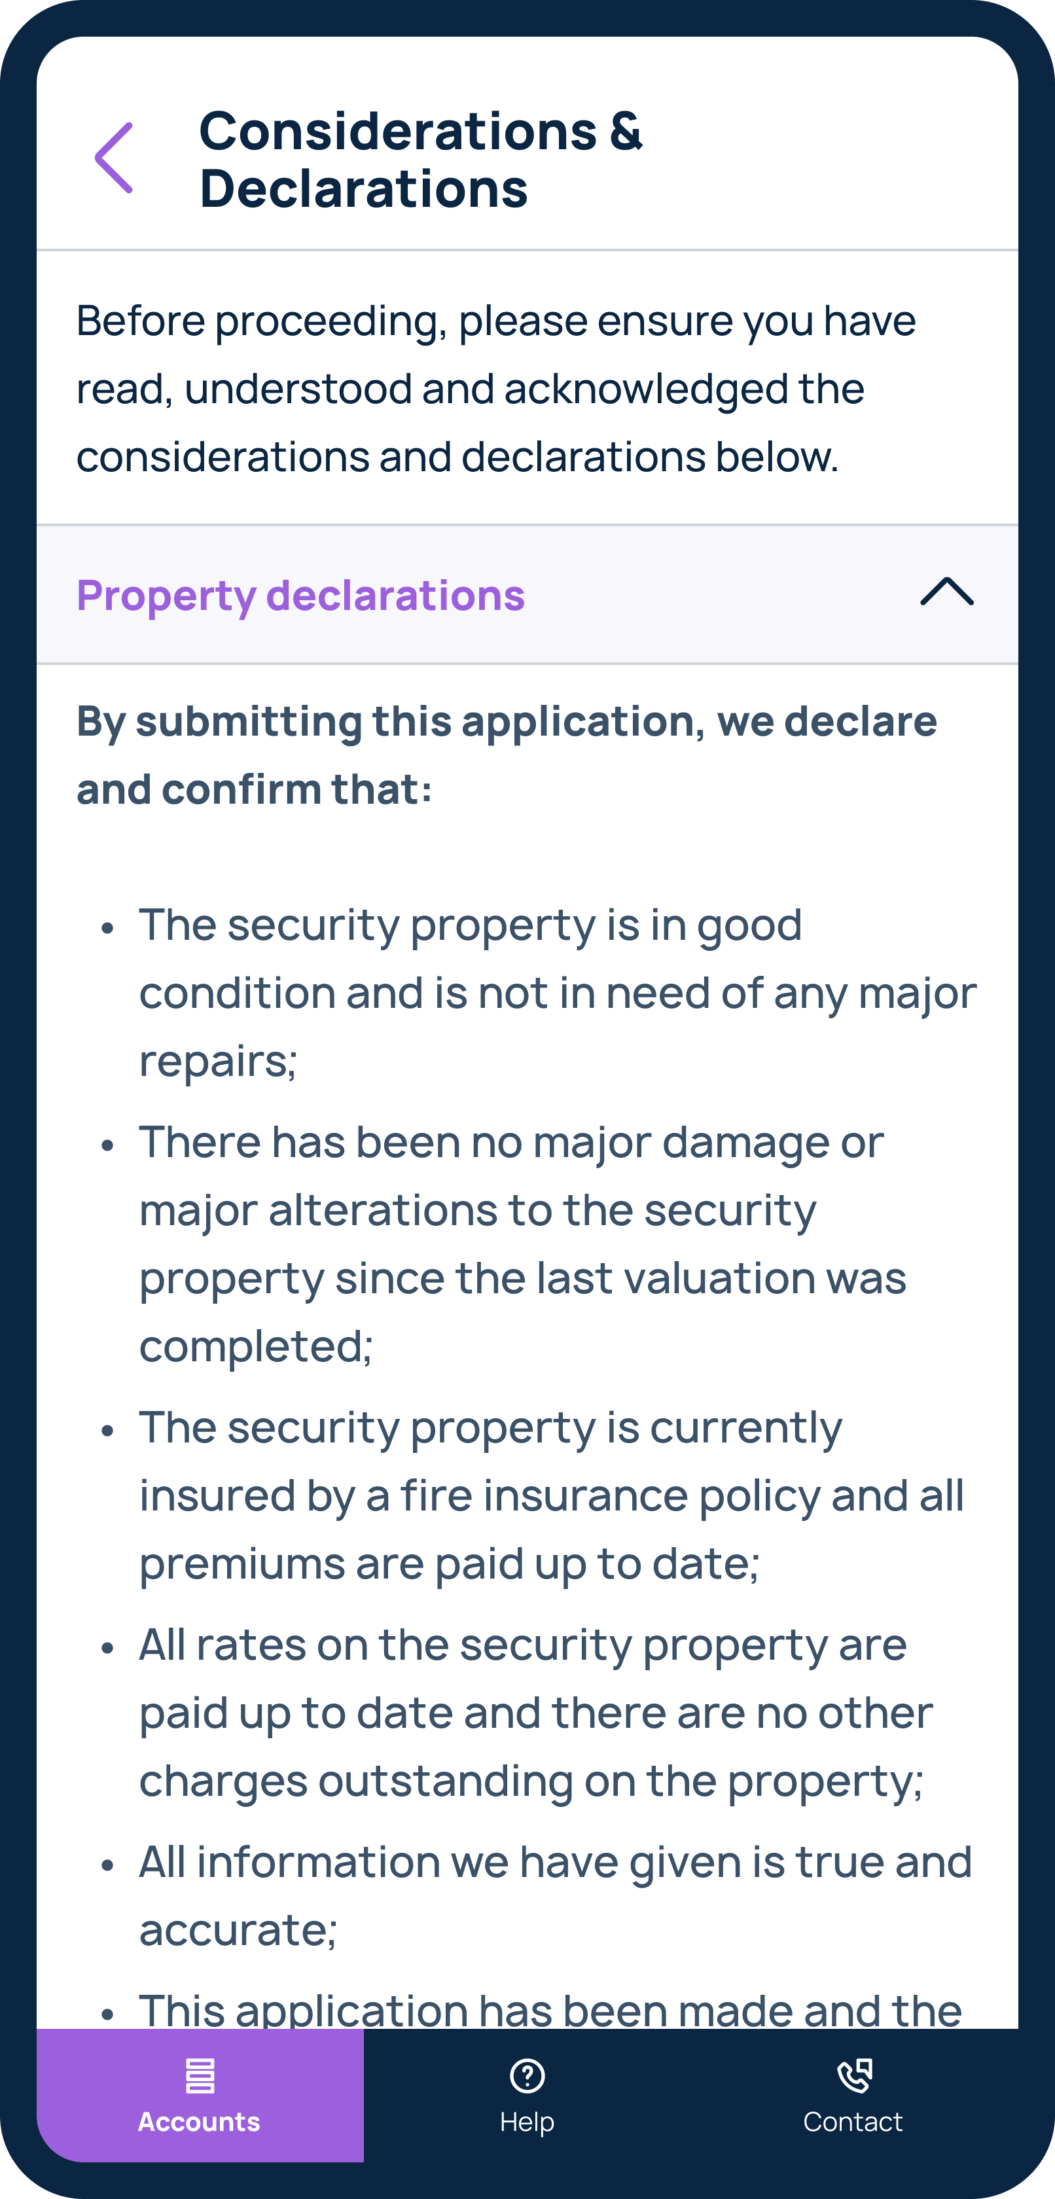Click the bullet dot beside 'There has been'
Viewport: 1055px width, 2199px height.
point(107,1144)
